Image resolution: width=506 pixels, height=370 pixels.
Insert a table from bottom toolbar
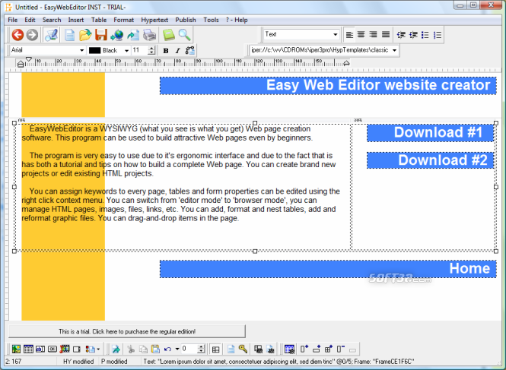(x=28, y=349)
